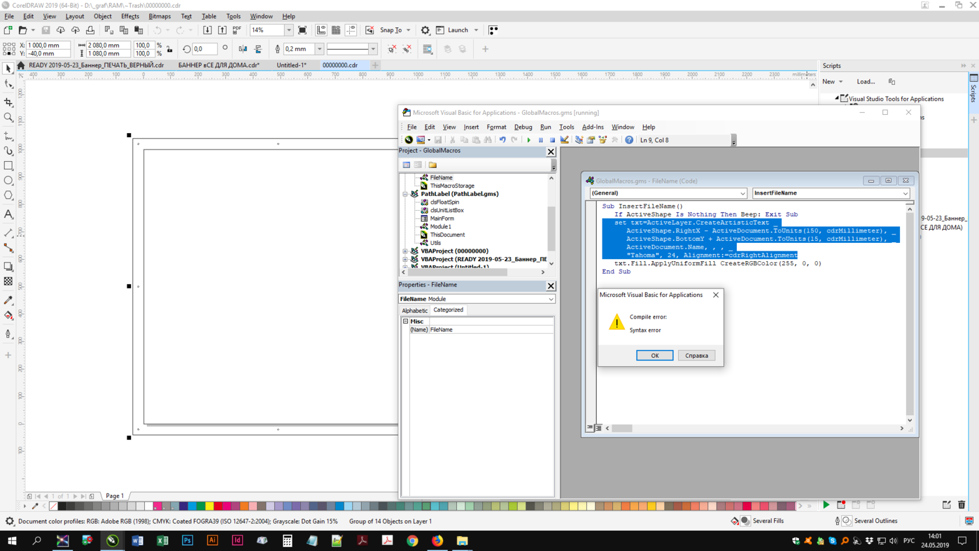Select the Zoom tool in toolbox
The width and height of the screenshot is (979, 551).
tap(8, 118)
